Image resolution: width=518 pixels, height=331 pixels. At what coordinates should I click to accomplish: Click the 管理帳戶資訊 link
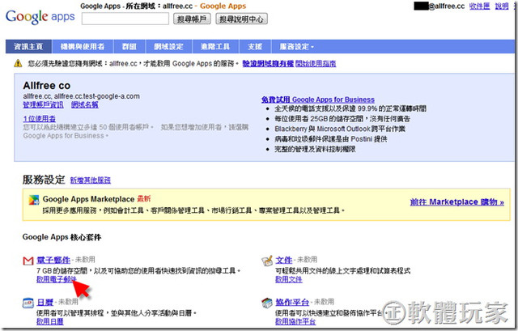43,104
